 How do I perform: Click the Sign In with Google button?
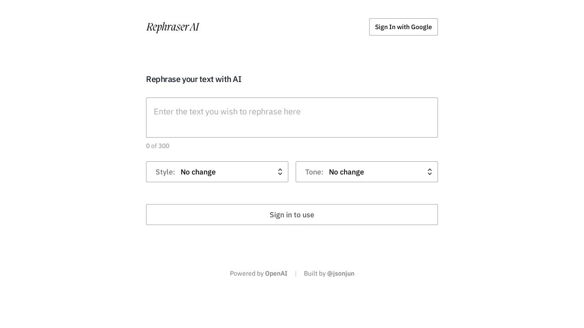[403, 27]
